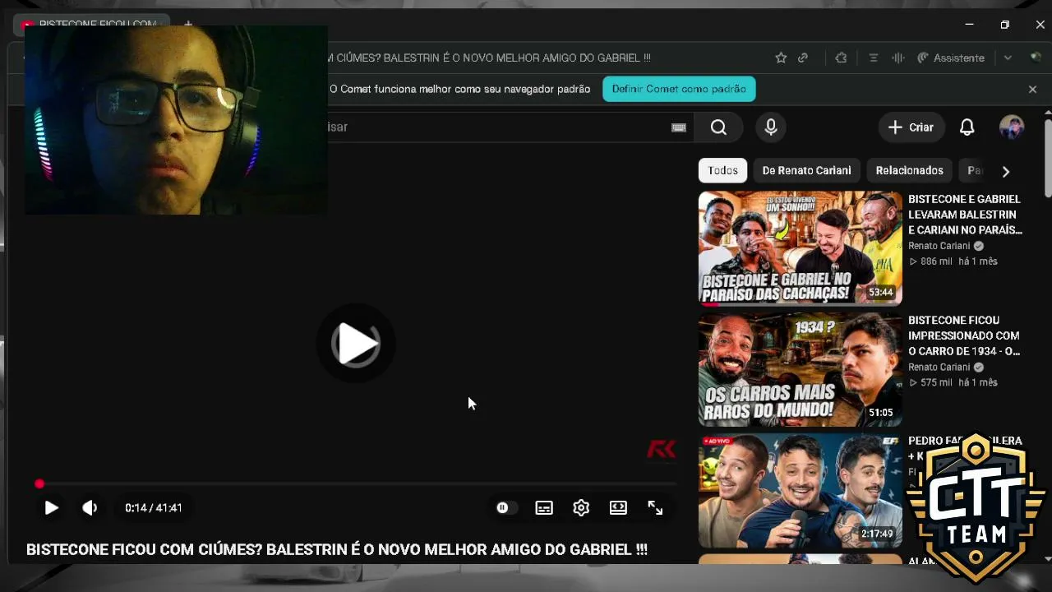Open the live video thumbnail lasting 2:17:49

pos(801,490)
